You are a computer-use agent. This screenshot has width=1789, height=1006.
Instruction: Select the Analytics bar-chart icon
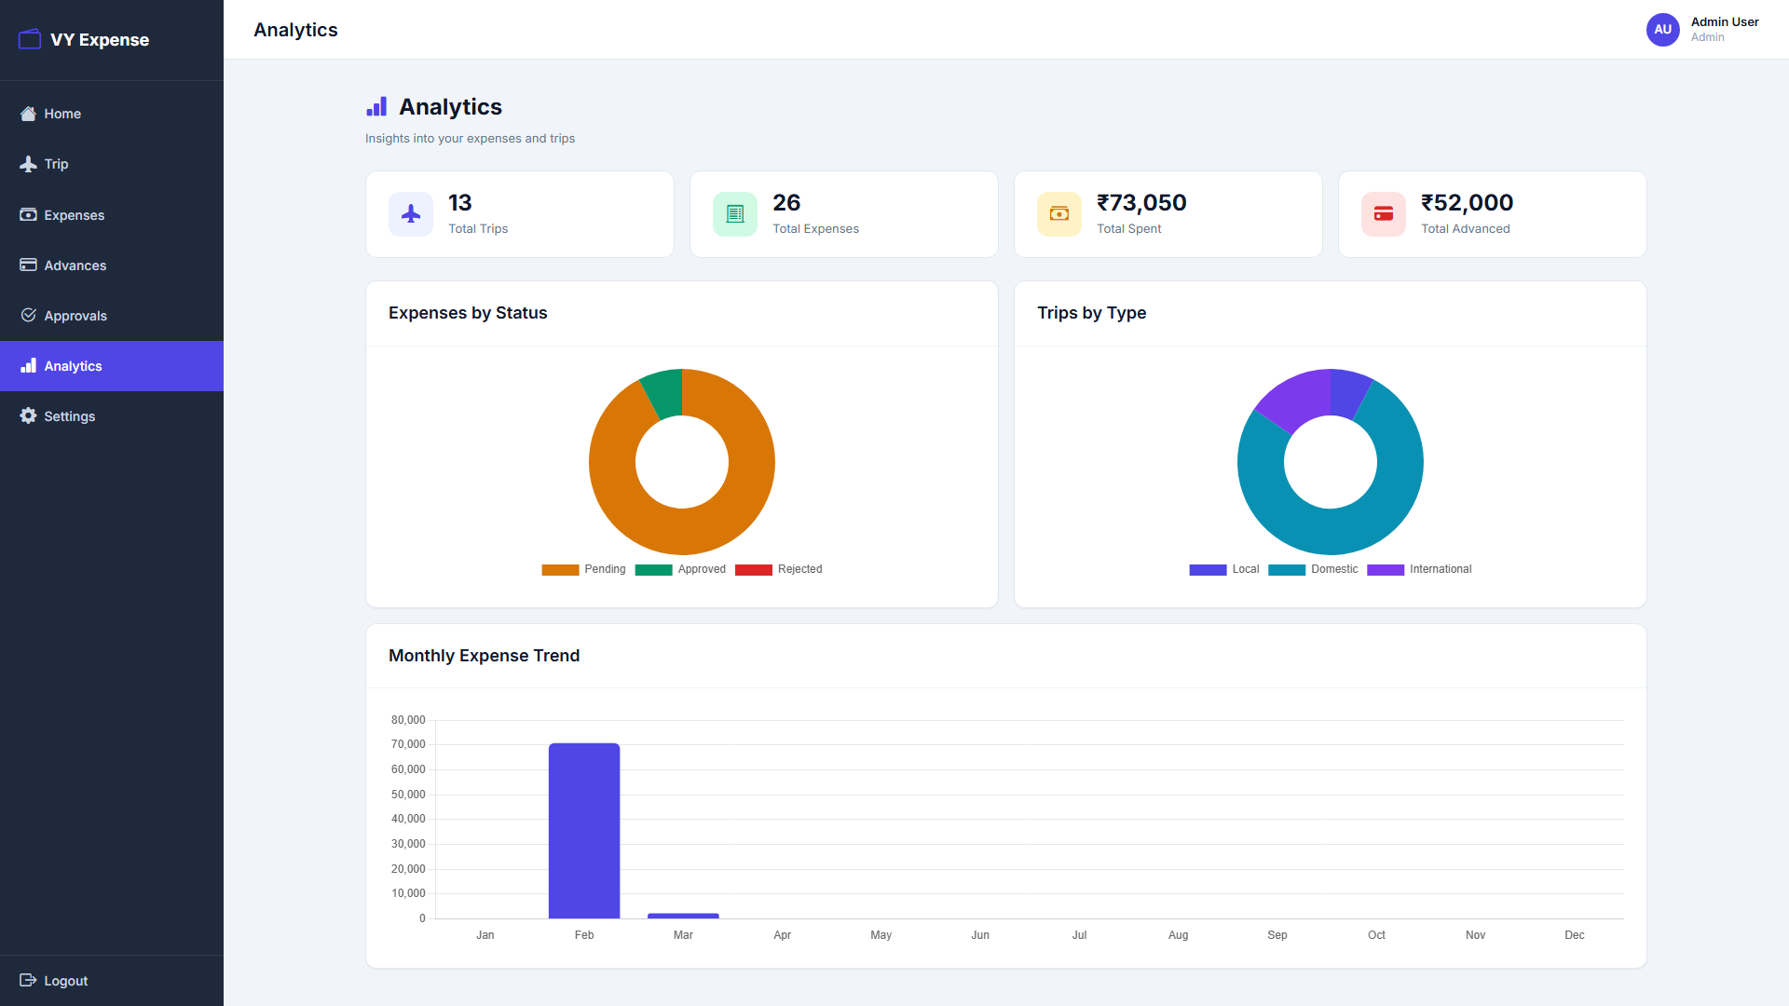tap(28, 365)
